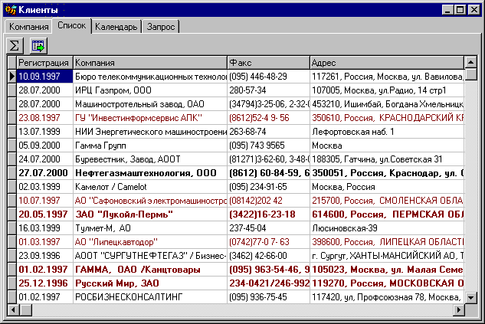Click the export list toolbar icon
The image size is (485, 324).
38,46
